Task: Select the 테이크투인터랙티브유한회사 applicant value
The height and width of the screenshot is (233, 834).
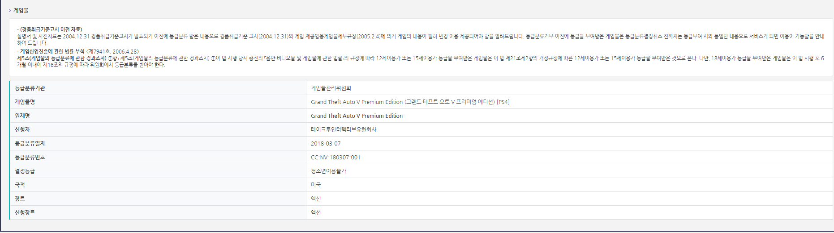Action: 344,129
